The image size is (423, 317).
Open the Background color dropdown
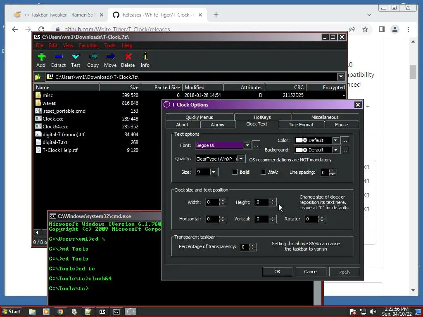335,150
